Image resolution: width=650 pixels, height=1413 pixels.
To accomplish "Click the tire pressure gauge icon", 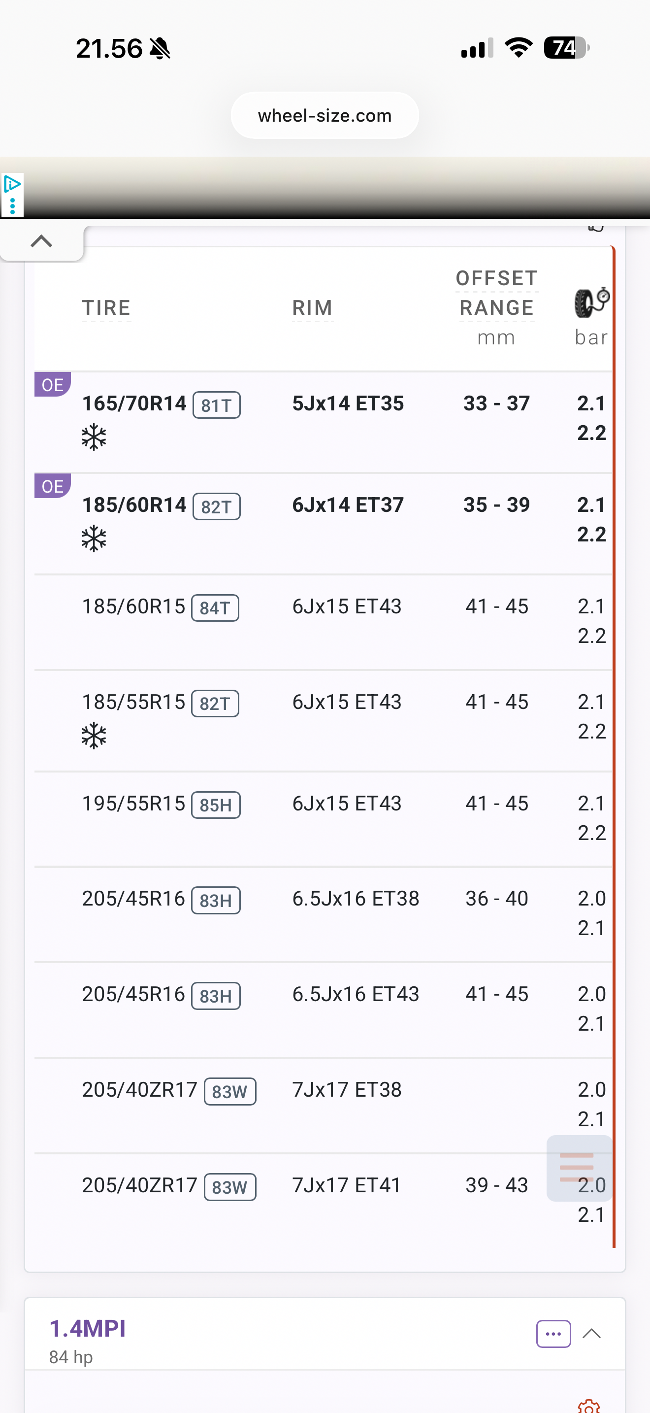I will pyautogui.click(x=591, y=302).
